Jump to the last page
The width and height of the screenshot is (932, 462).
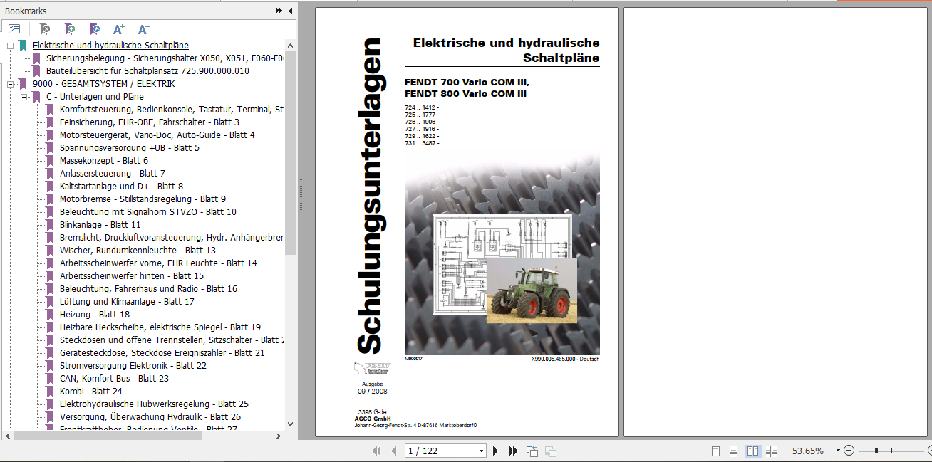click(513, 451)
